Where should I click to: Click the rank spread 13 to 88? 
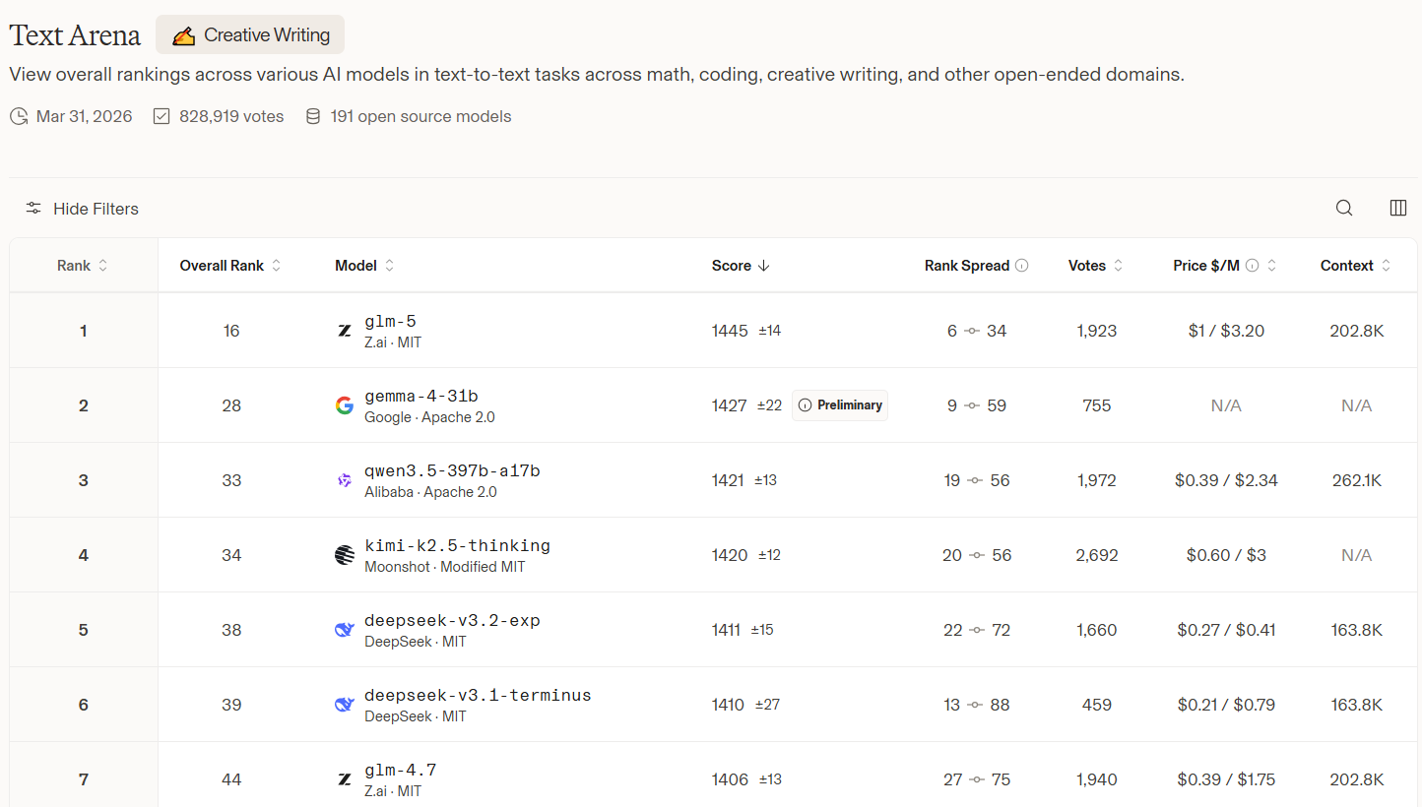tap(976, 705)
